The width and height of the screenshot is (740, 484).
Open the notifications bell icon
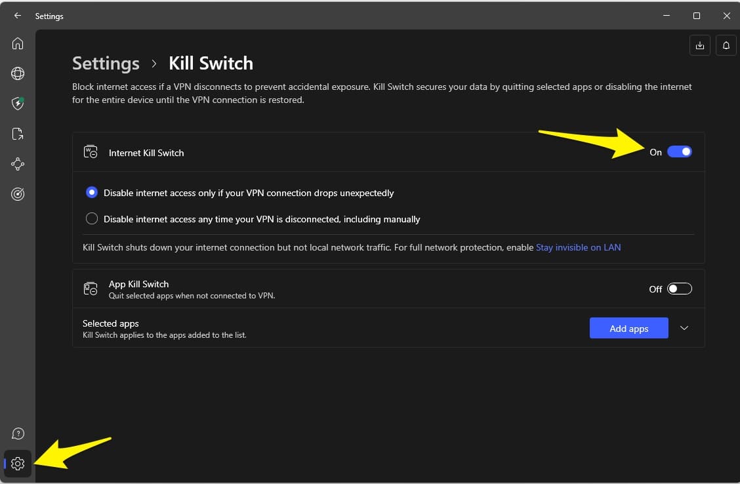pyautogui.click(x=726, y=45)
